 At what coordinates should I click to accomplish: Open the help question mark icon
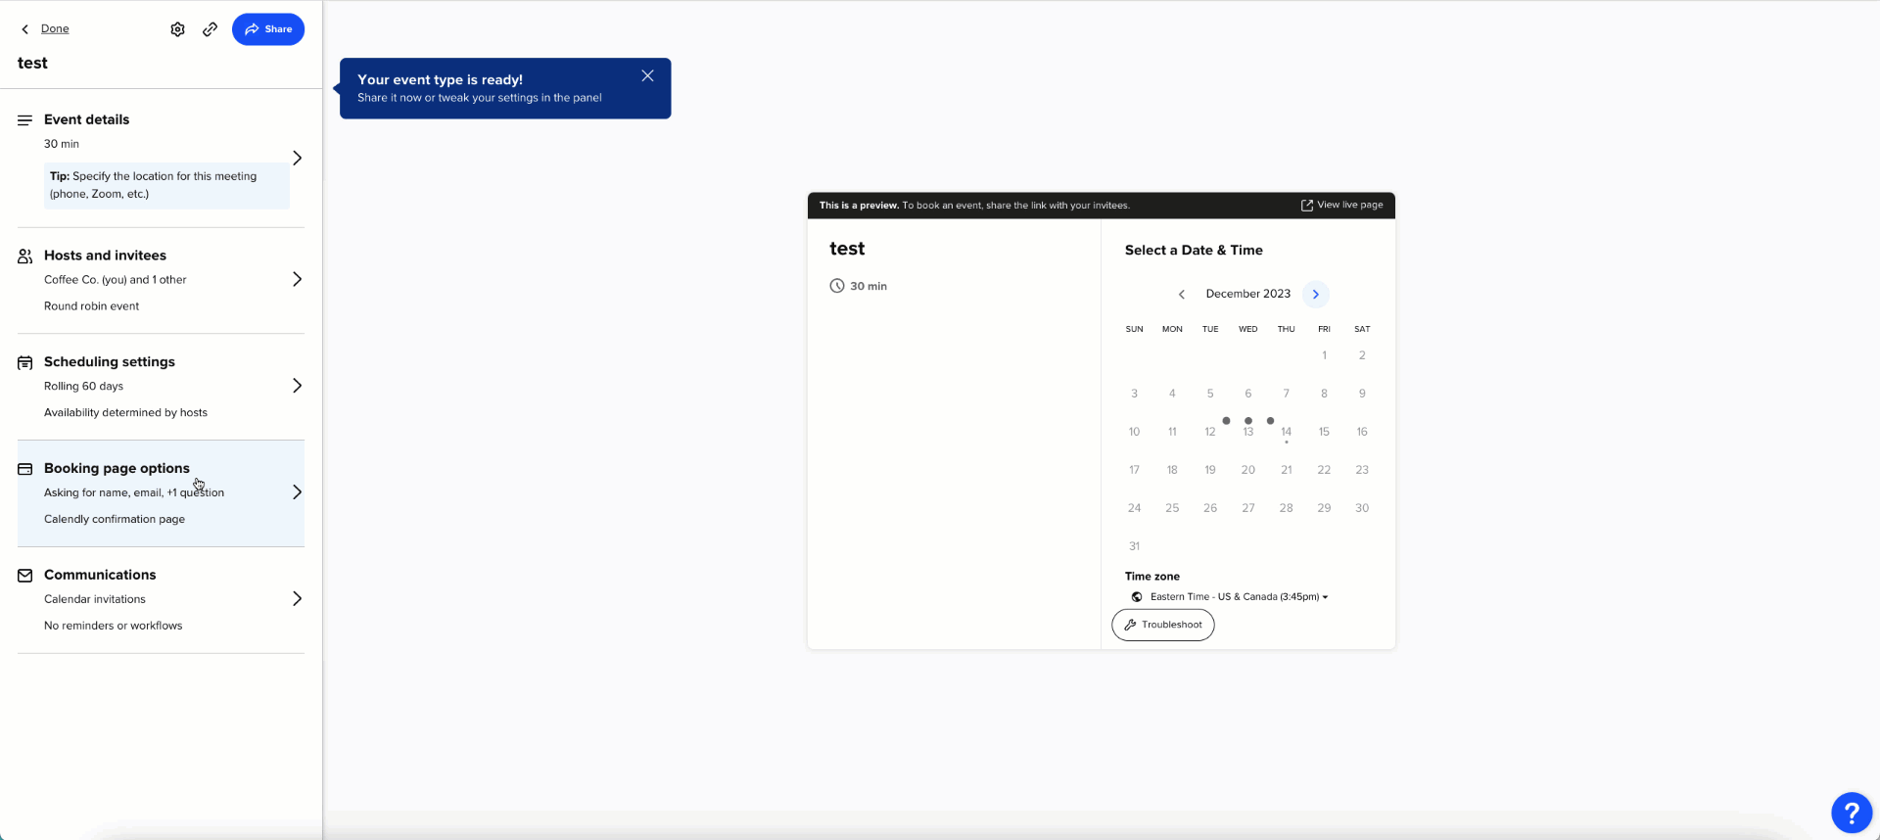(x=1851, y=813)
